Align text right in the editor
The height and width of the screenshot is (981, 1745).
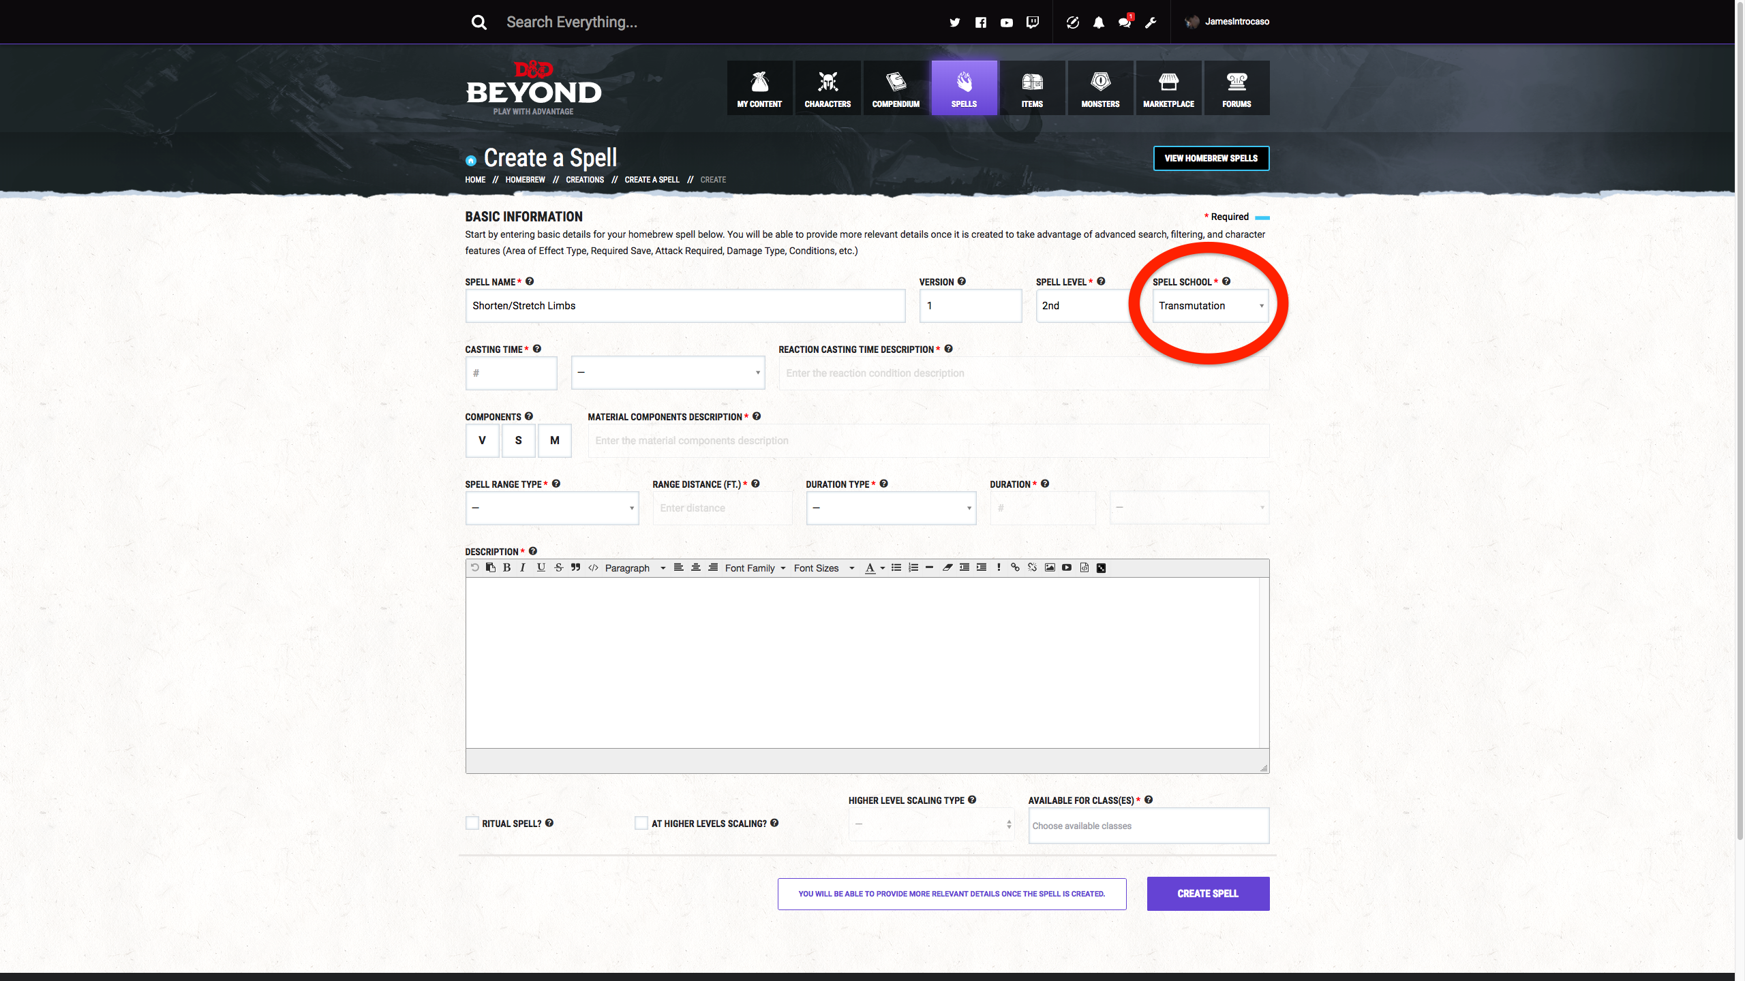click(x=713, y=567)
